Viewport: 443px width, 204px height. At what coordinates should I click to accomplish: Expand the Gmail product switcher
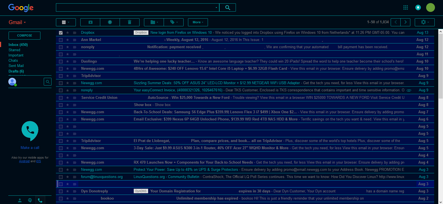17,22
